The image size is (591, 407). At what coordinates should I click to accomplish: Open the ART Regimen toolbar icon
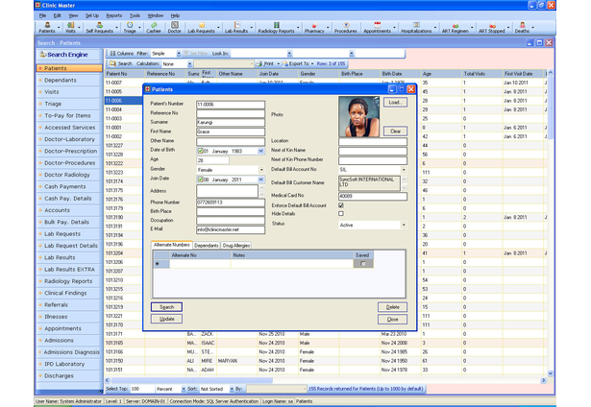[x=456, y=27]
